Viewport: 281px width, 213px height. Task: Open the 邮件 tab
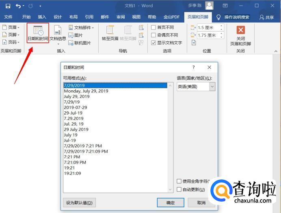pyautogui.click(x=105, y=17)
